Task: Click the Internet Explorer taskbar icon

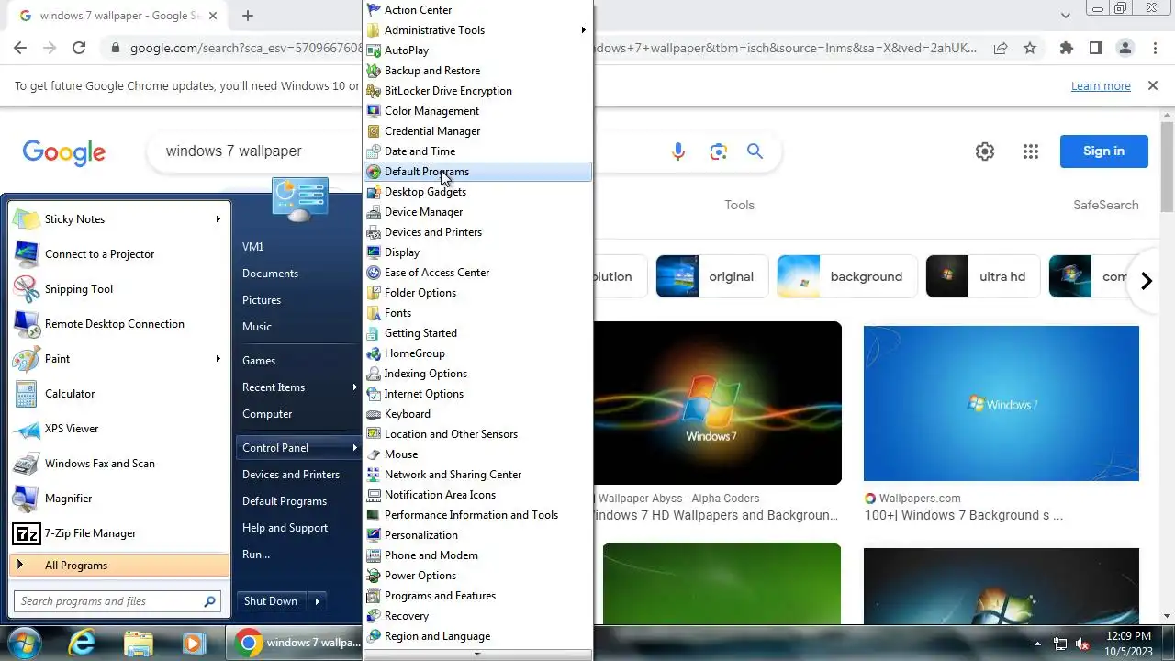Action: pos(83,643)
